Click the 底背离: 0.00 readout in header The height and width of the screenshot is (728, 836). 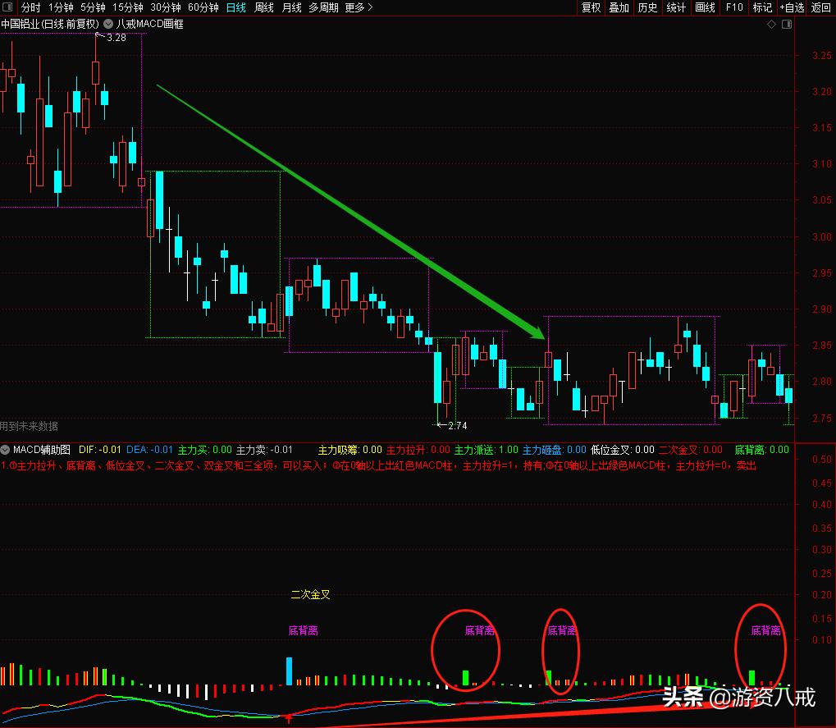click(762, 450)
